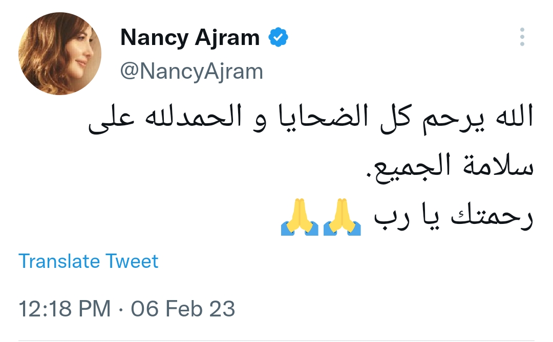This screenshot has height=342, width=553.
Task: Click the display name Nancy Ajram
Action: point(189,38)
